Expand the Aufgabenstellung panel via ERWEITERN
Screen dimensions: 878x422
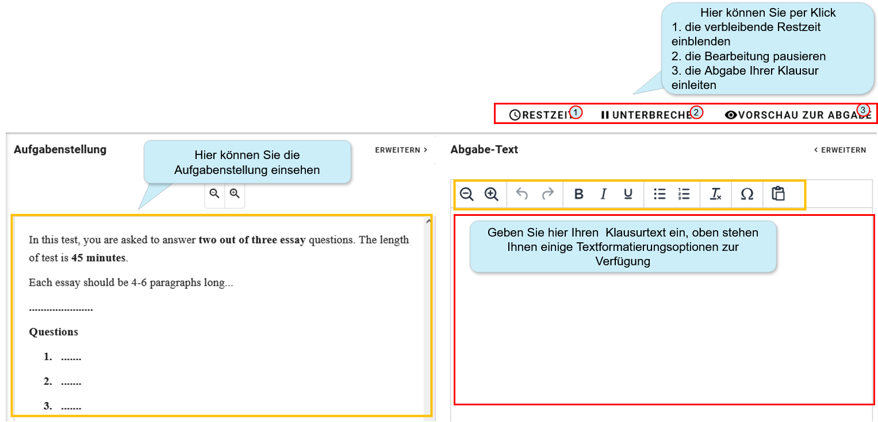pos(401,150)
